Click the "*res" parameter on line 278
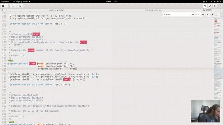 73,69
